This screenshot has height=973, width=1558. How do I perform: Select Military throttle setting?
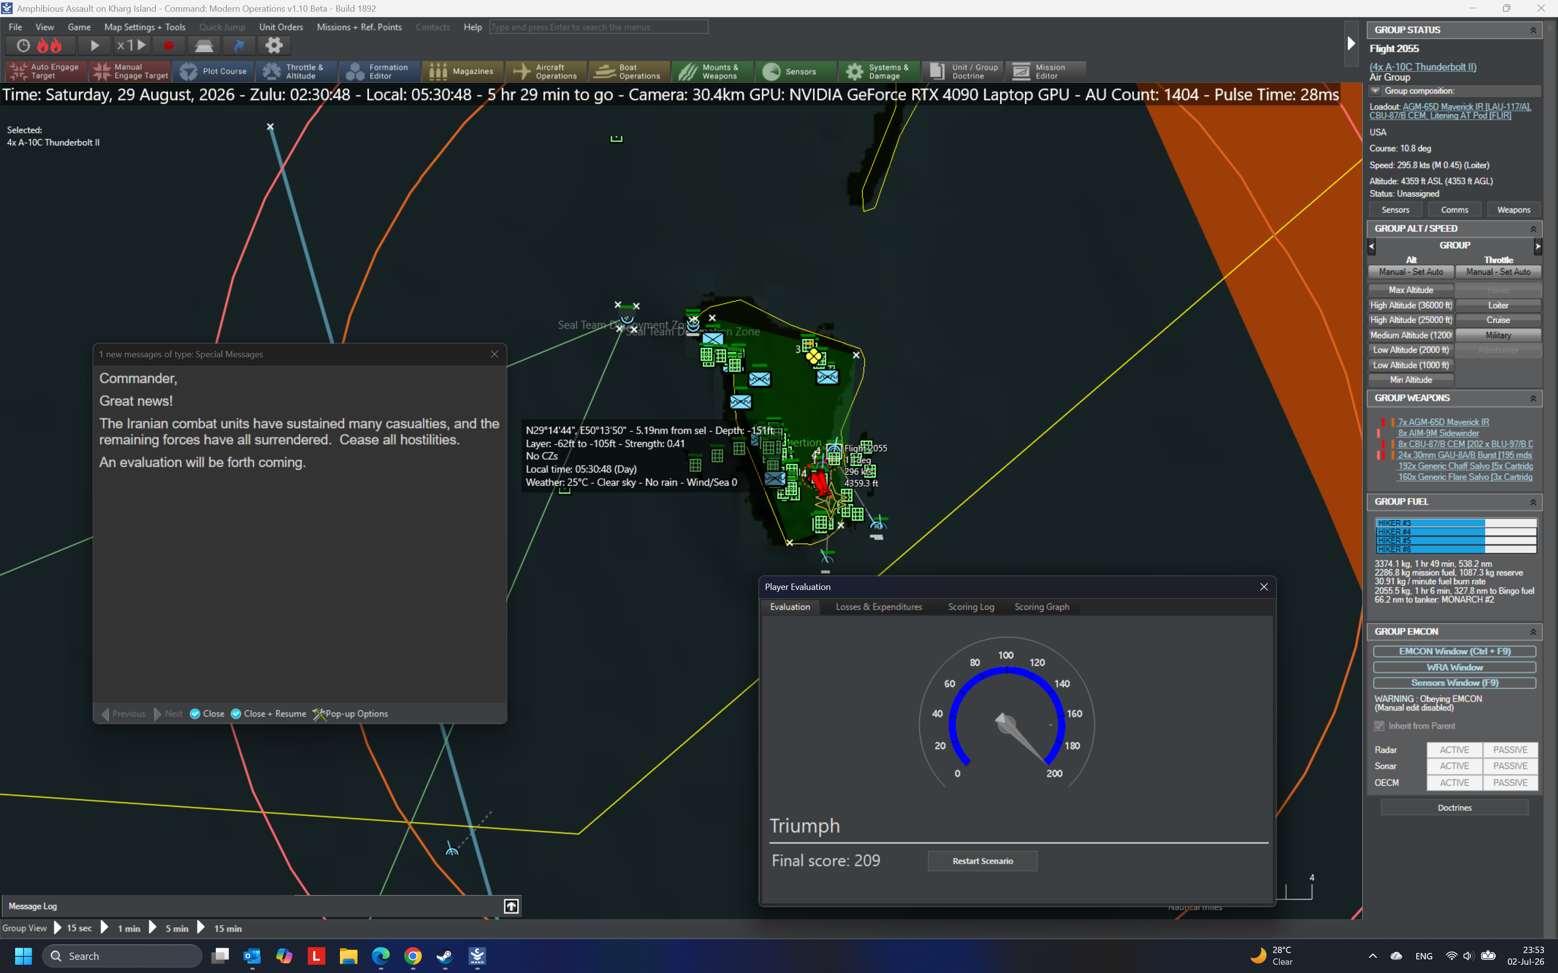[x=1498, y=335]
